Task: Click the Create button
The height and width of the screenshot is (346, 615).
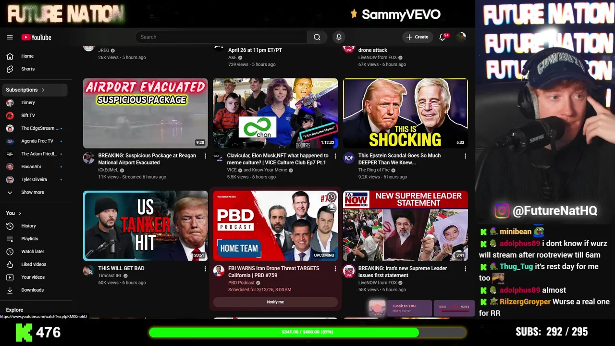Action: (x=417, y=37)
